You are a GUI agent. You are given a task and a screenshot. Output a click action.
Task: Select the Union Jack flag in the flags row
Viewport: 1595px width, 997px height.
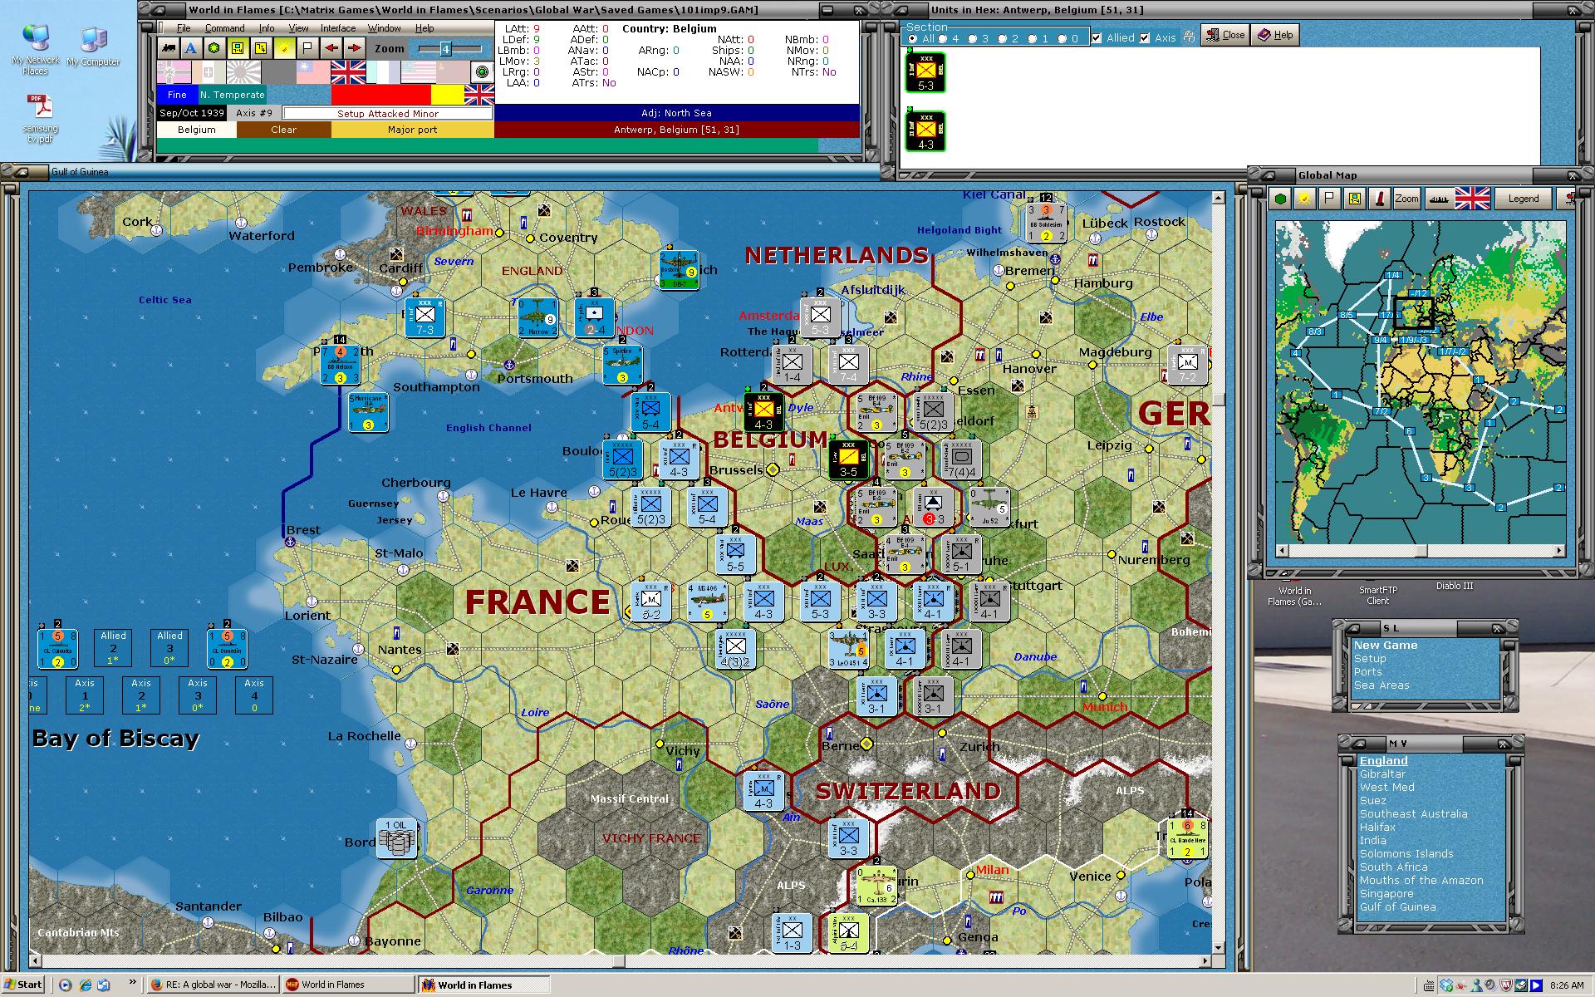coord(348,72)
